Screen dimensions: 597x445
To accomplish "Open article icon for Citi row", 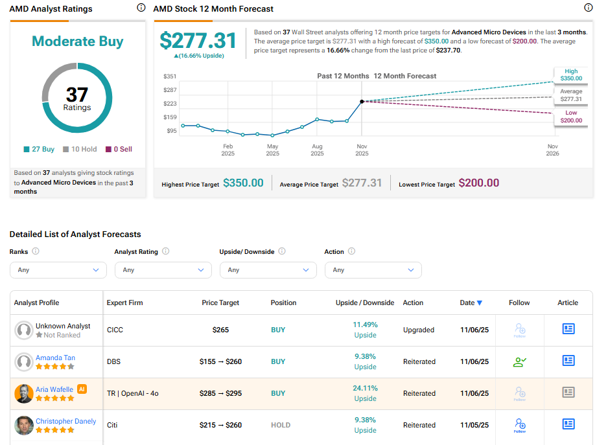I will pyautogui.click(x=568, y=424).
